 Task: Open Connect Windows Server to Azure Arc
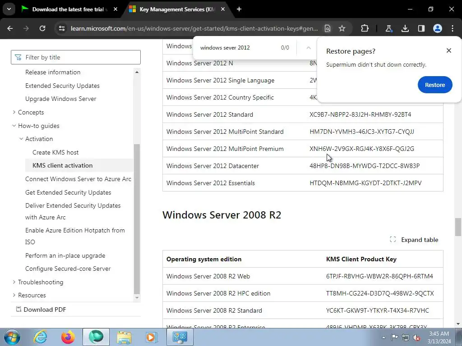[78, 179]
